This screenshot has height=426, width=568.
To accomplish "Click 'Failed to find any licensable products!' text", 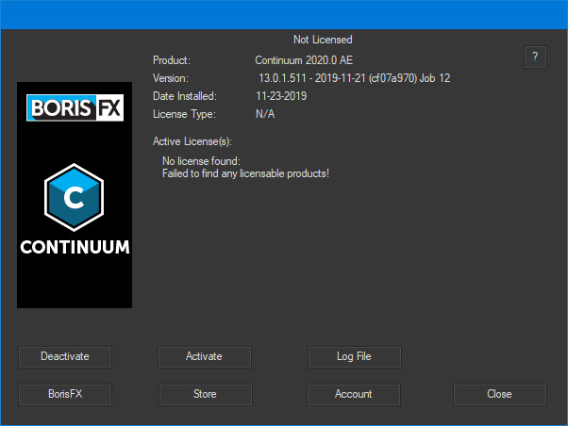I will pyautogui.click(x=245, y=173).
